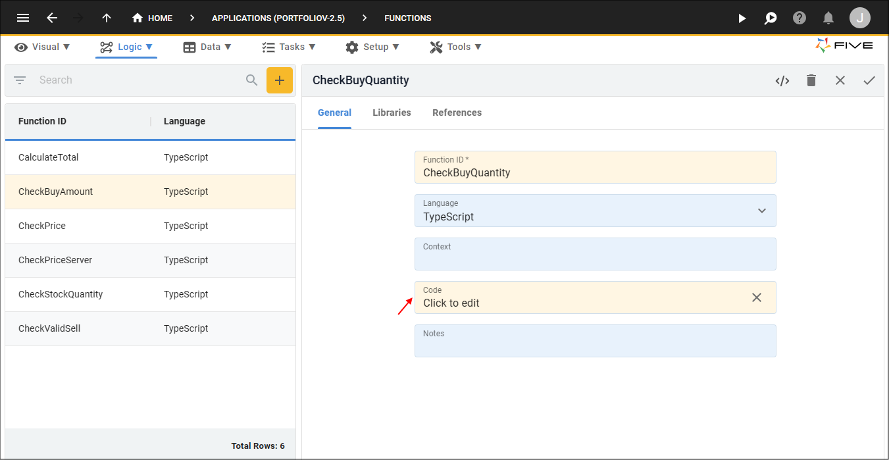Open the Tasks menu
Image resolution: width=889 pixels, height=460 pixels.
click(x=289, y=47)
